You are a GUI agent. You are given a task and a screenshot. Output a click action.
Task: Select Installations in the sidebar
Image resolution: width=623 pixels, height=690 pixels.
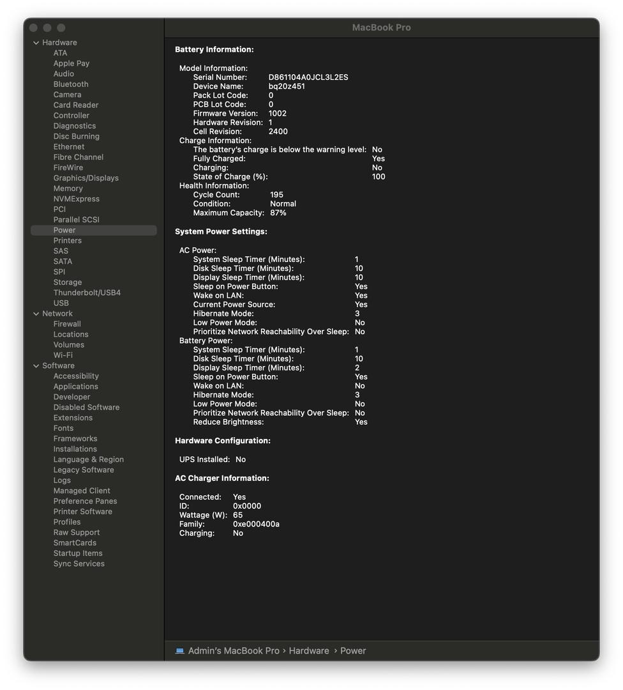(75, 449)
